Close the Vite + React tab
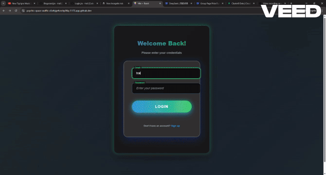The width and height of the screenshot is (326, 175). [x=160, y=3]
